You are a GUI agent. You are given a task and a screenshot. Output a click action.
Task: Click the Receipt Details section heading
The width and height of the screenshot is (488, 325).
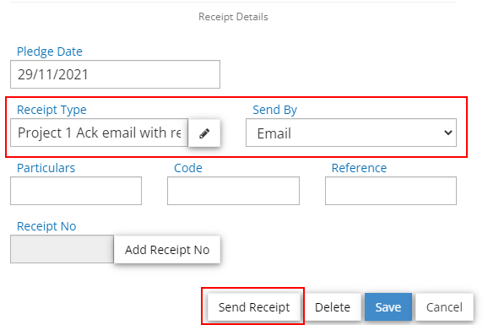click(x=233, y=17)
